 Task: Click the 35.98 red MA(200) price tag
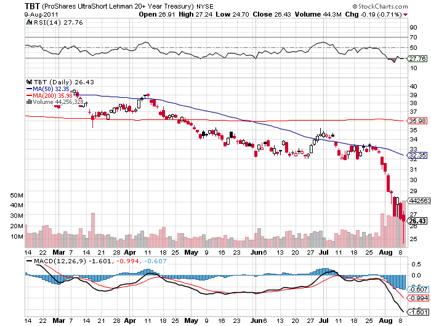417,121
